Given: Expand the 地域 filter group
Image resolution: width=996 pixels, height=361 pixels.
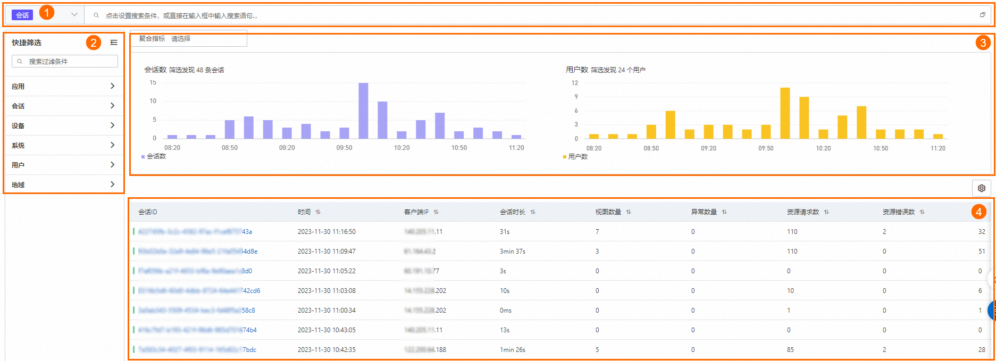Looking at the screenshot, I should [x=64, y=184].
